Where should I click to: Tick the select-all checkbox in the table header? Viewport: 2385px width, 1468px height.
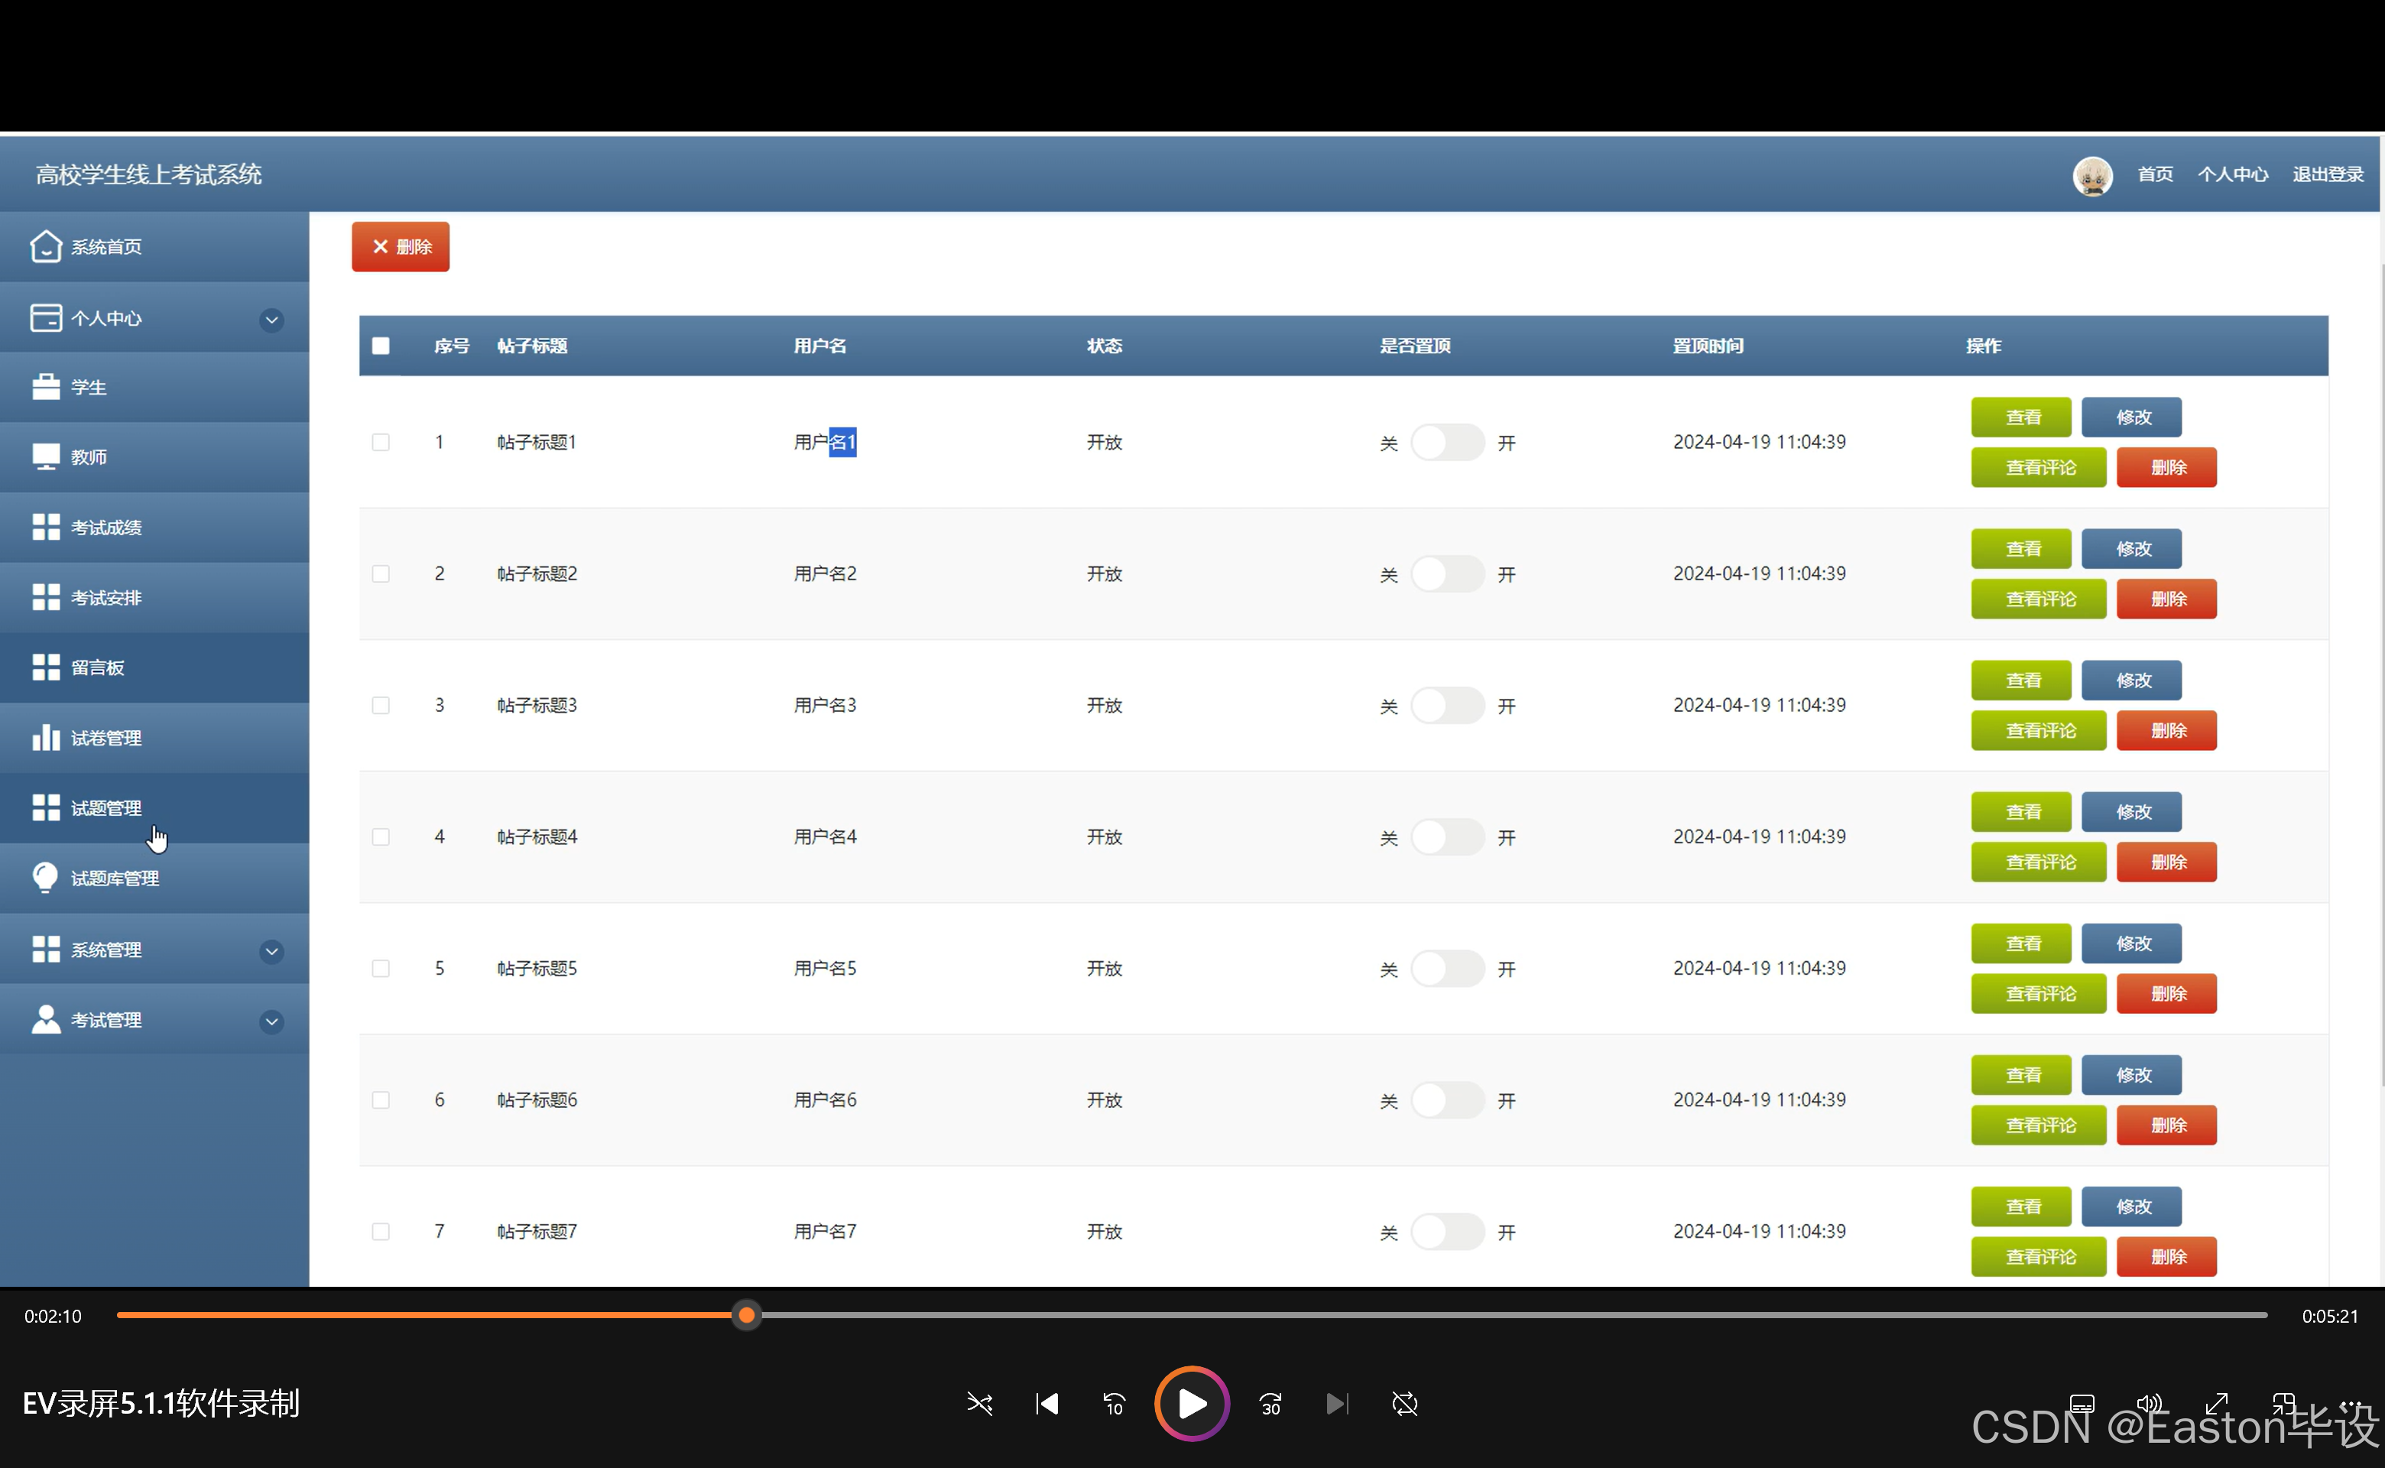pos(381,346)
